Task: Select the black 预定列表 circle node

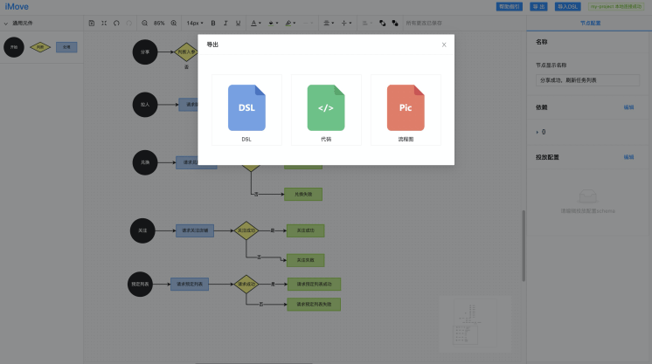Action: (x=140, y=285)
